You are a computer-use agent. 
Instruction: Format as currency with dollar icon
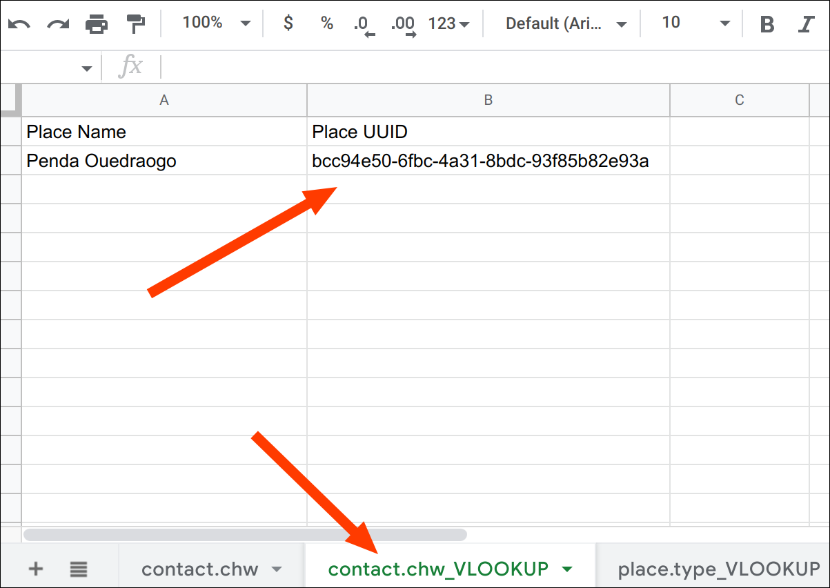pyautogui.click(x=288, y=23)
